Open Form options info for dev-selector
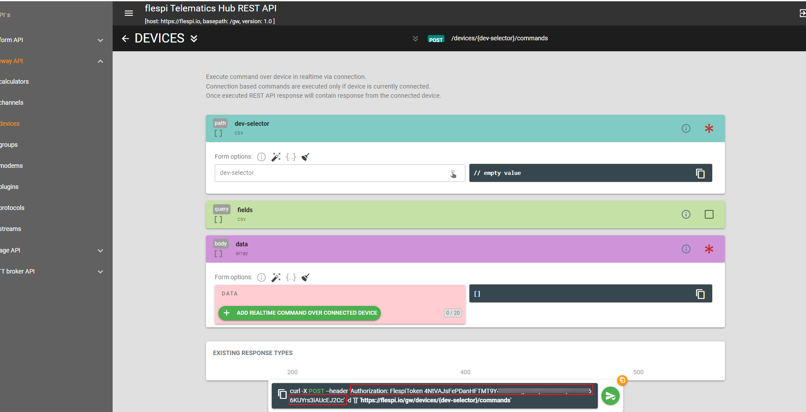The width and height of the screenshot is (806, 412). click(x=261, y=157)
